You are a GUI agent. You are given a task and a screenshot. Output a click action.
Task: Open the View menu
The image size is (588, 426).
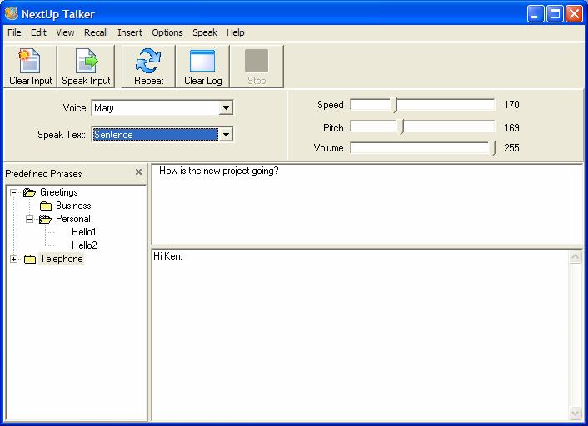(65, 32)
